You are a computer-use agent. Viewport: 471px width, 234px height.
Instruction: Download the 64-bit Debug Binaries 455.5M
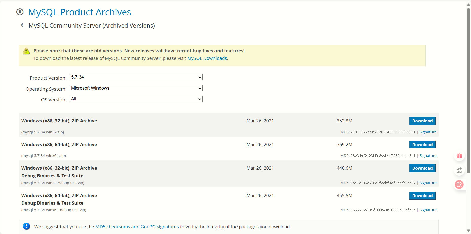[x=422, y=196]
